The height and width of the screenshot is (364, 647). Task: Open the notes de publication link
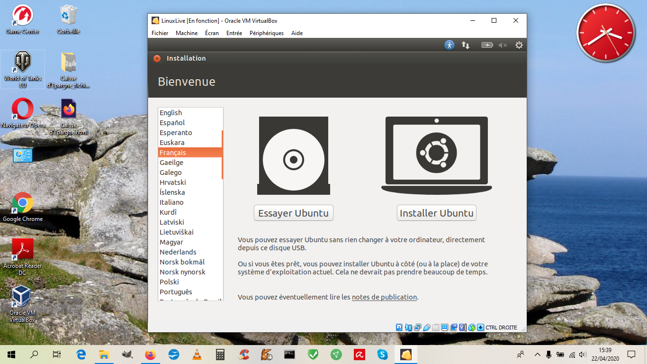tap(384, 297)
